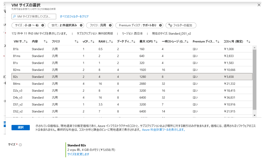Sort by vCPU column arrows
Viewport: 263px width, 159px height.
[92, 41]
